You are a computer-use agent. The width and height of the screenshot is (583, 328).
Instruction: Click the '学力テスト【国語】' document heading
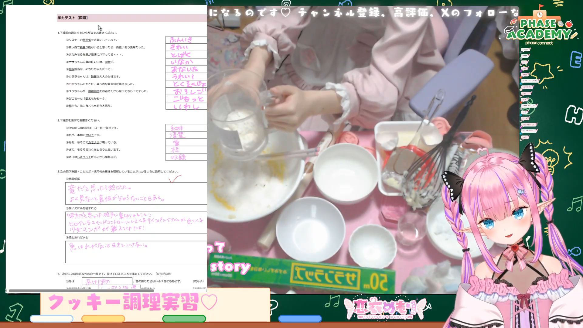click(x=73, y=18)
